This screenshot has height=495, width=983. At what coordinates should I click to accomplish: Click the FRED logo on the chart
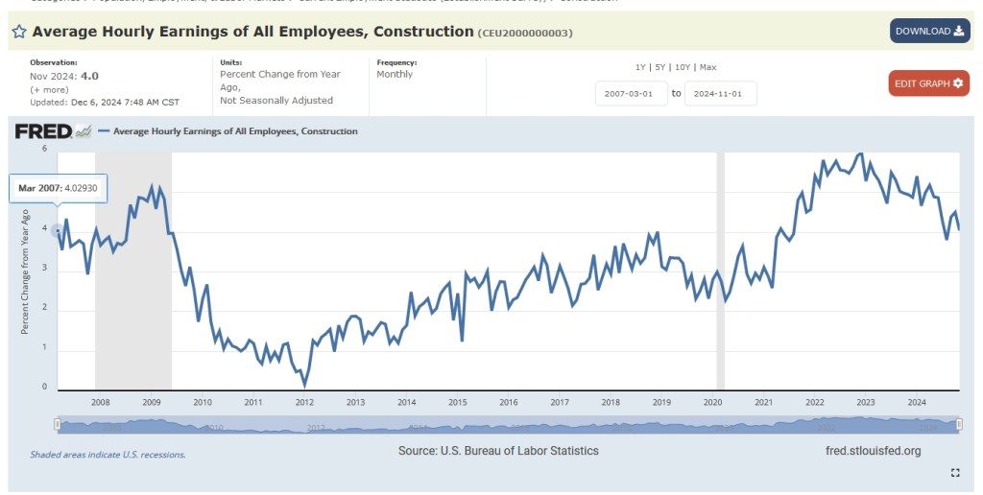(x=43, y=131)
